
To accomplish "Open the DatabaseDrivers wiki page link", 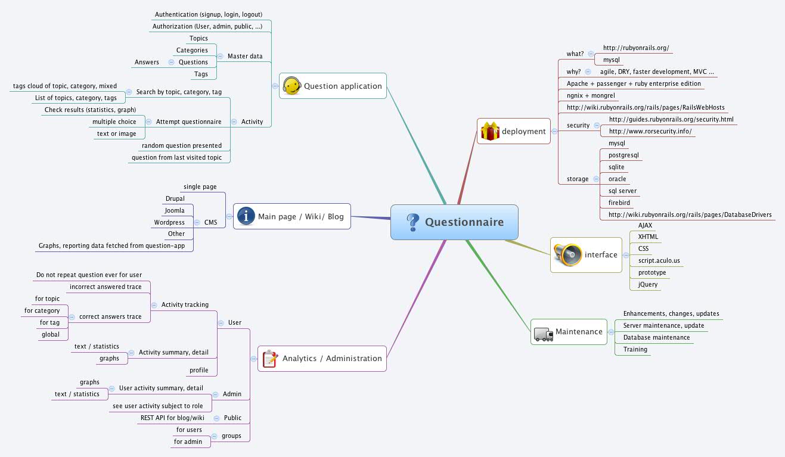I will 688,214.
